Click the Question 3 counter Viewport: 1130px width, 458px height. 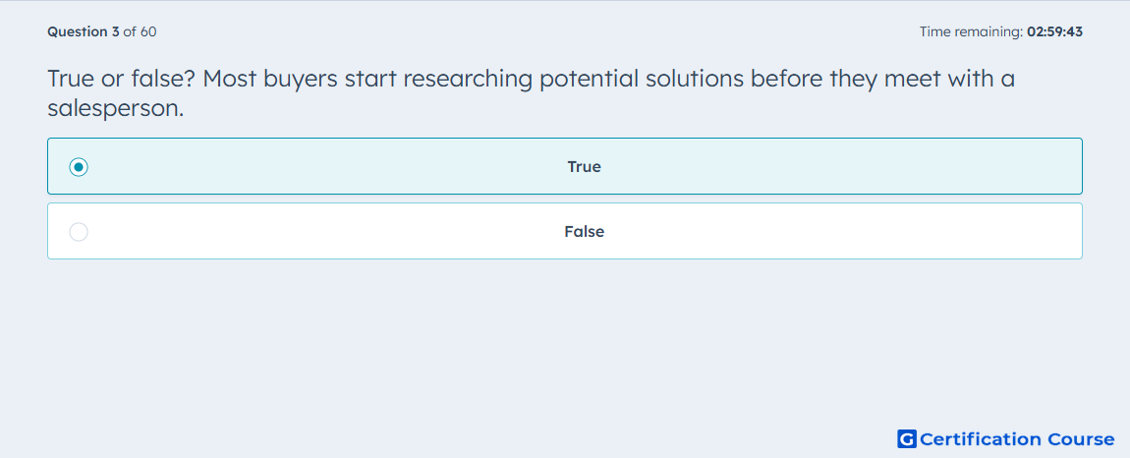tap(84, 31)
